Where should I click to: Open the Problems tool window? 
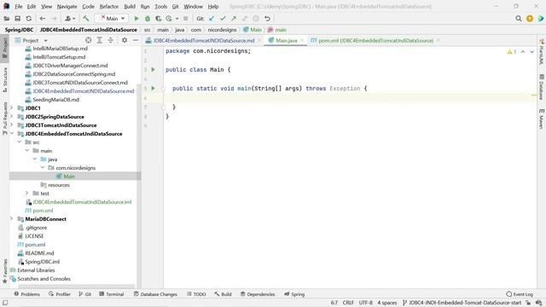click(x=26, y=294)
